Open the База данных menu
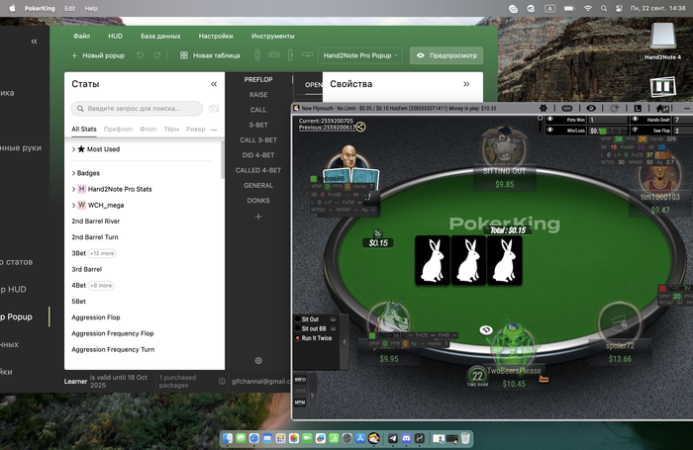 tap(160, 37)
